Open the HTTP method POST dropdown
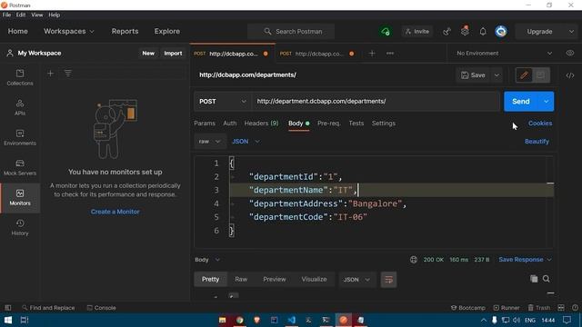 click(x=223, y=102)
